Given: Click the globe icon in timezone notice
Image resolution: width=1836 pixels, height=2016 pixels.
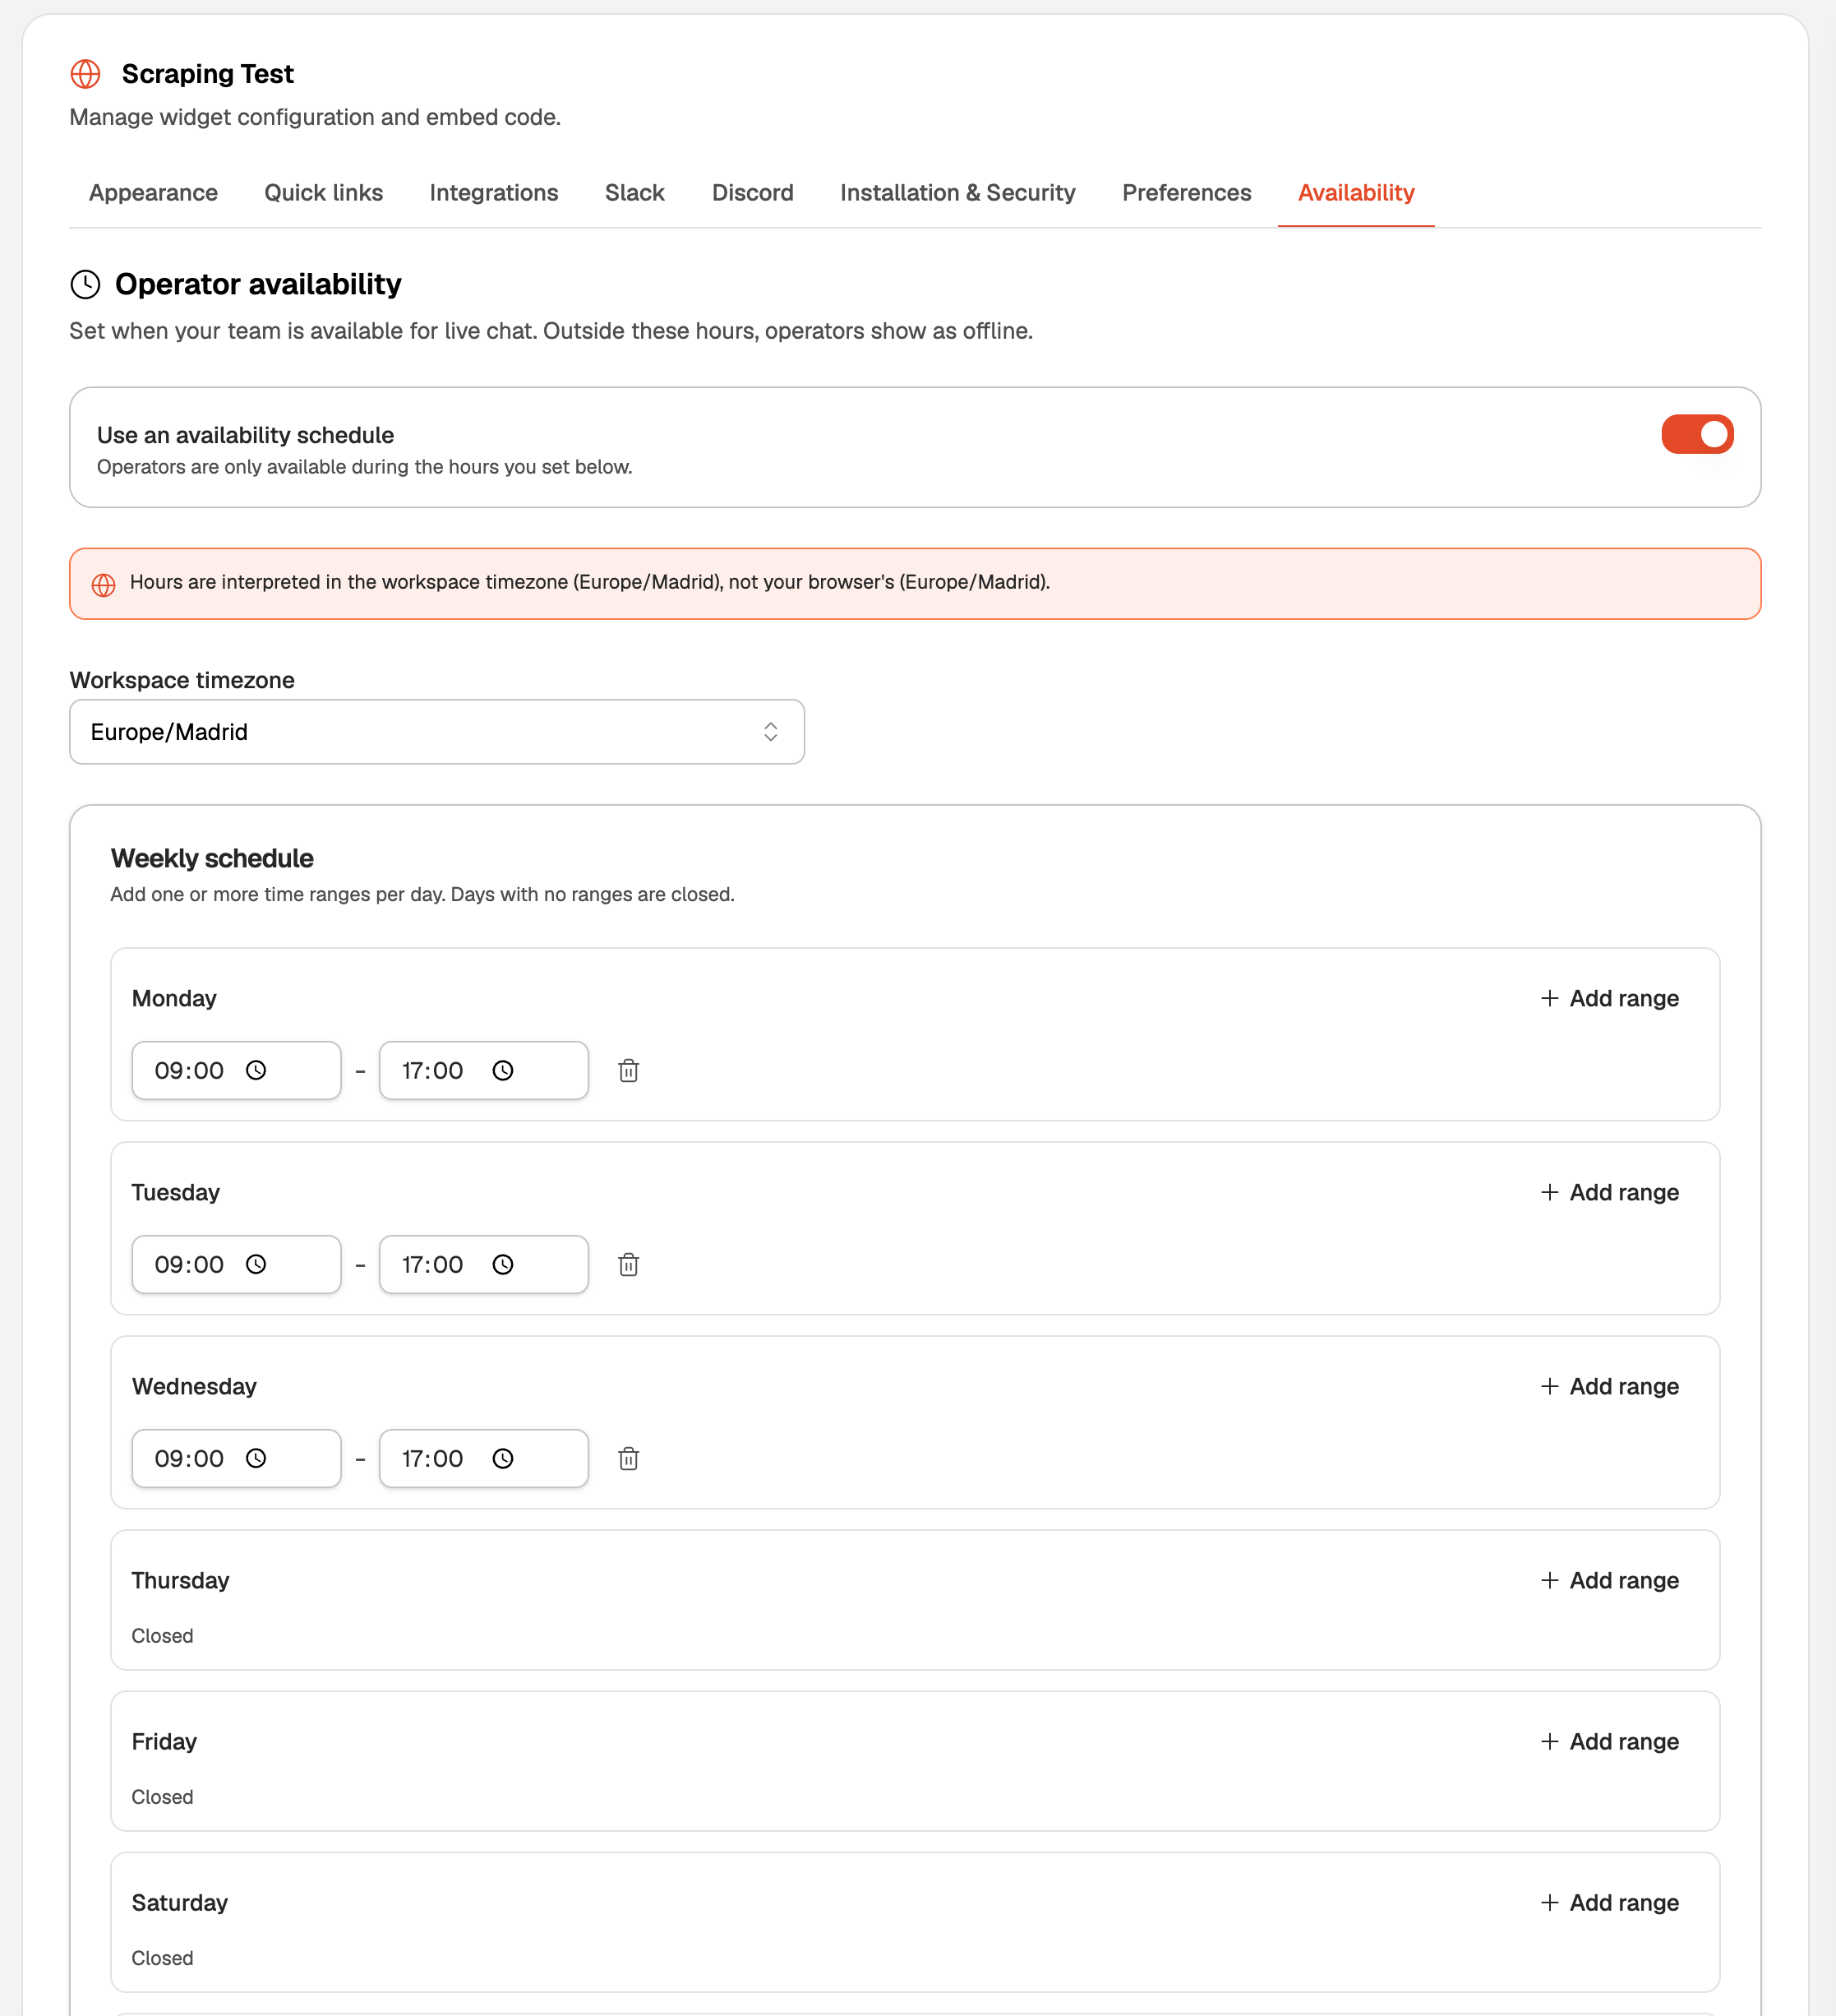Looking at the screenshot, I should 104,585.
